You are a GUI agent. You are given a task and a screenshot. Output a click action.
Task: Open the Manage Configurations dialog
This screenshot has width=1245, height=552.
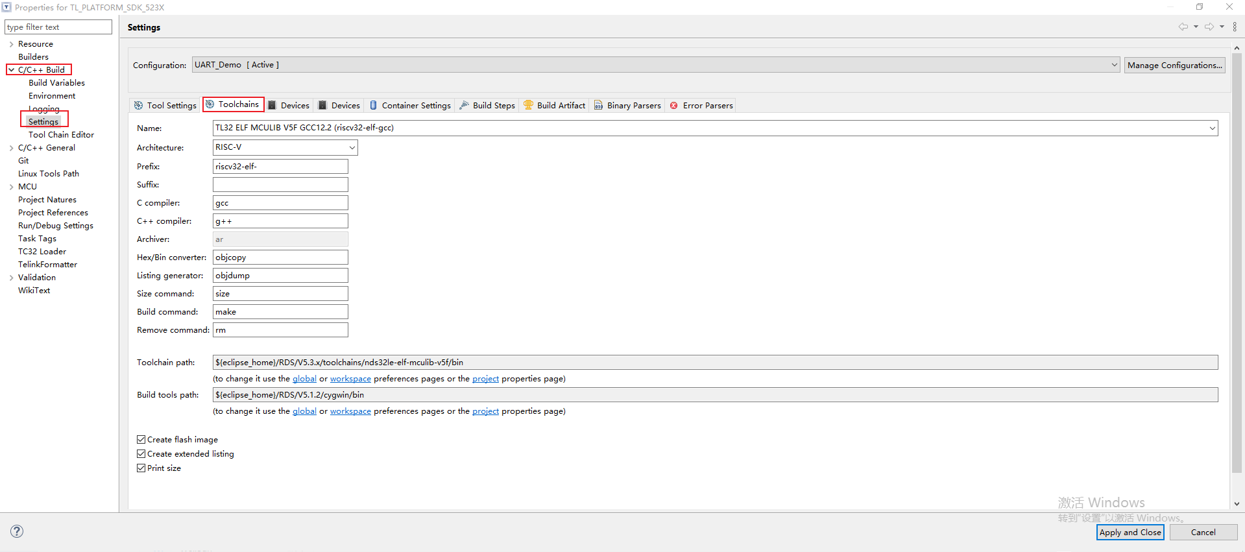1174,65
